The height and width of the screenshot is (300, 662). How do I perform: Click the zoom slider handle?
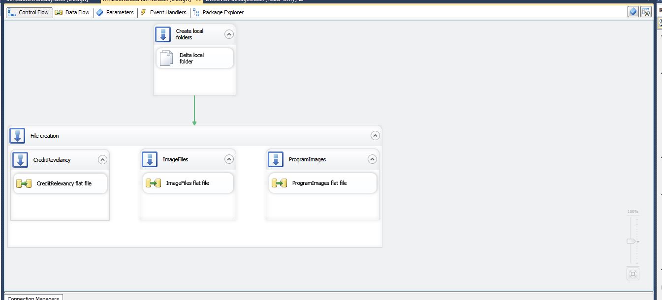pyautogui.click(x=631, y=241)
